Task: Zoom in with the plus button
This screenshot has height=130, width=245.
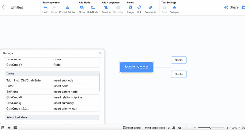Action: pos(227,128)
